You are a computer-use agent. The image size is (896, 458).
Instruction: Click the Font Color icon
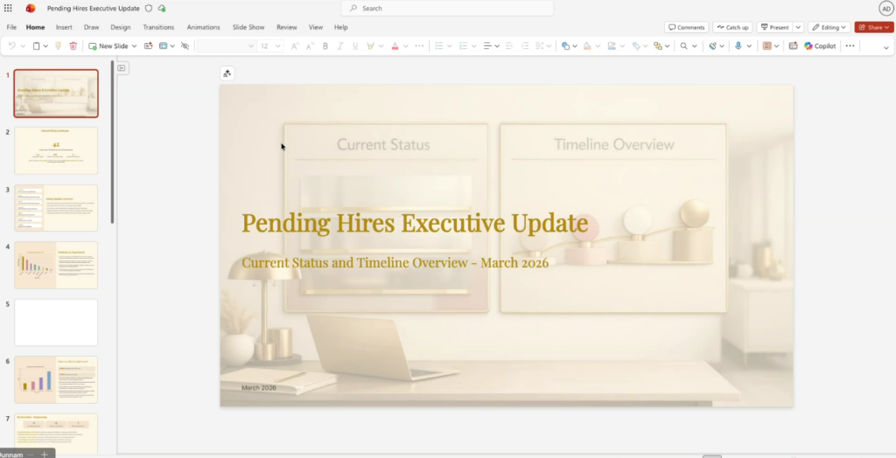pos(395,45)
